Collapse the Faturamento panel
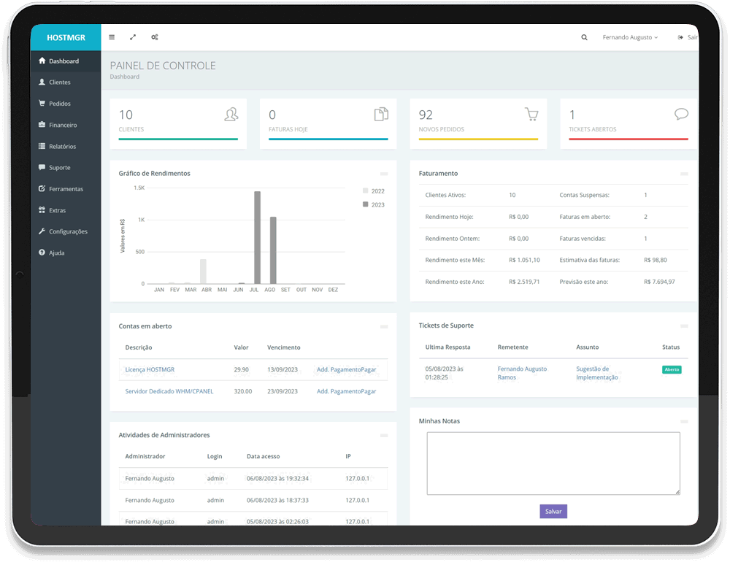Image resolution: width=730 pixels, height=562 pixels. (684, 174)
